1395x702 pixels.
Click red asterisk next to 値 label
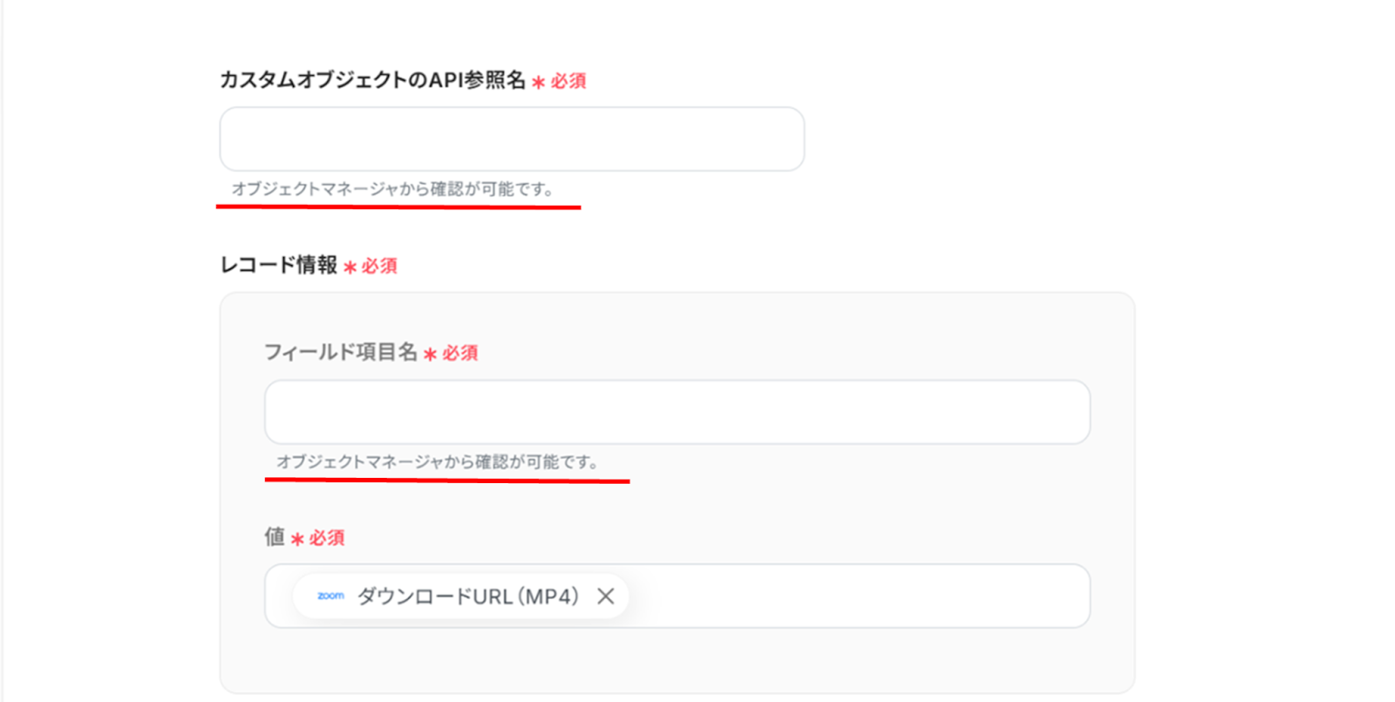[x=297, y=539]
